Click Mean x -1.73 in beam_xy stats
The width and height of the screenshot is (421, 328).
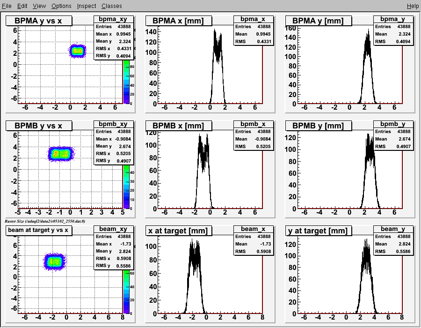point(113,244)
